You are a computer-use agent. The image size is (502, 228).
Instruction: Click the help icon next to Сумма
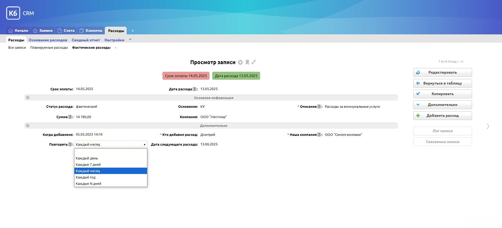(70, 117)
